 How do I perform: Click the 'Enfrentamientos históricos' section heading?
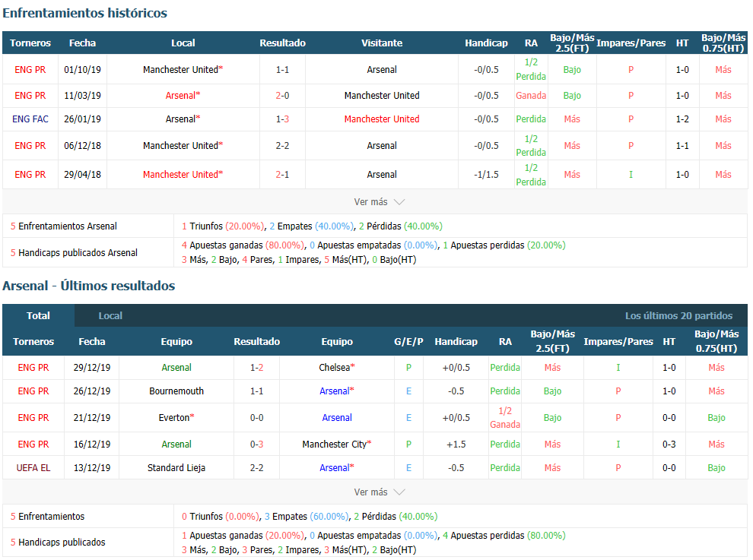(x=85, y=13)
